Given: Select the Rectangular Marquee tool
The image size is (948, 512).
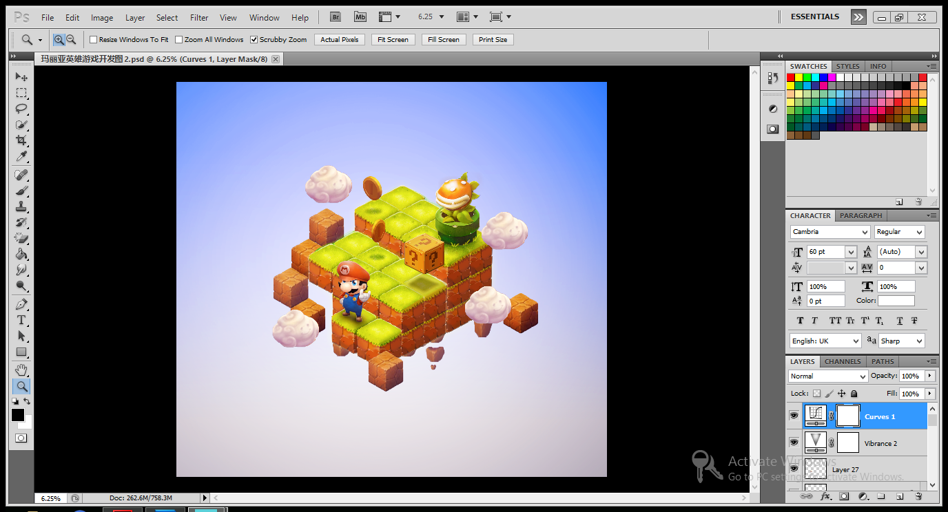Looking at the screenshot, I should tap(21, 93).
